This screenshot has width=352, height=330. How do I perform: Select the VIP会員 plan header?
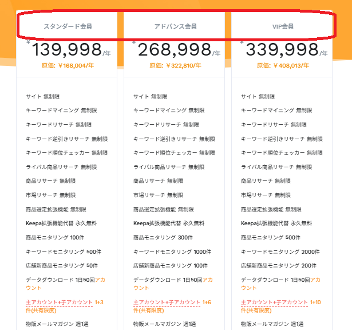coord(283,26)
